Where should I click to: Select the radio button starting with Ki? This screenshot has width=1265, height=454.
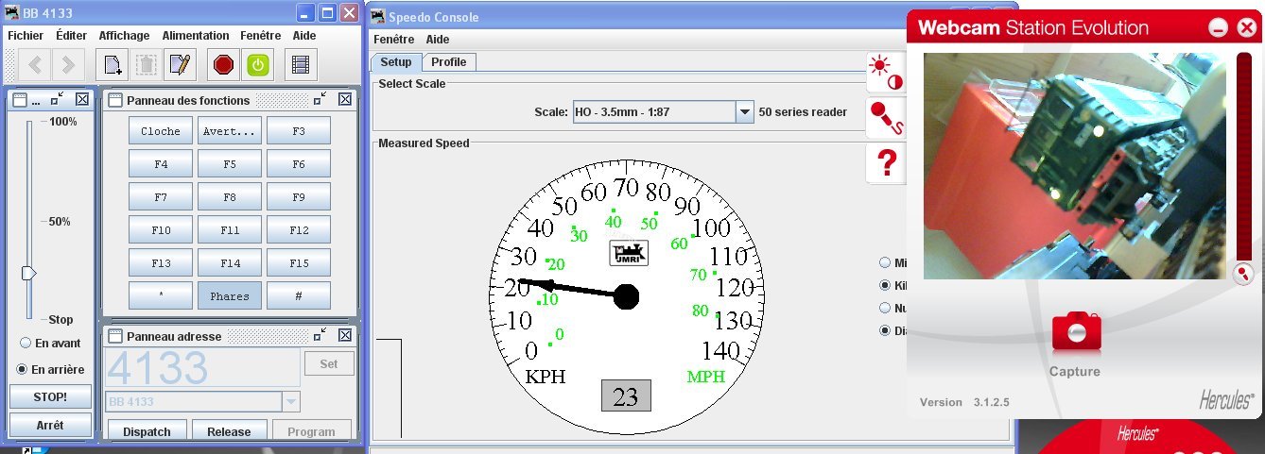point(885,285)
